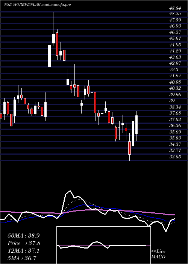188x264 pixels.
Task: Click the 33.71 price level label
Action: pyautogui.click(x=175, y=150)
